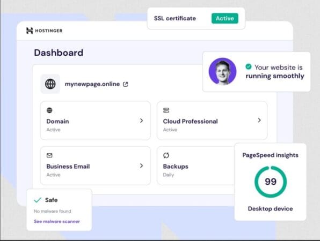Expand the Business Email chevron
320x241 pixels.
point(141,165)
